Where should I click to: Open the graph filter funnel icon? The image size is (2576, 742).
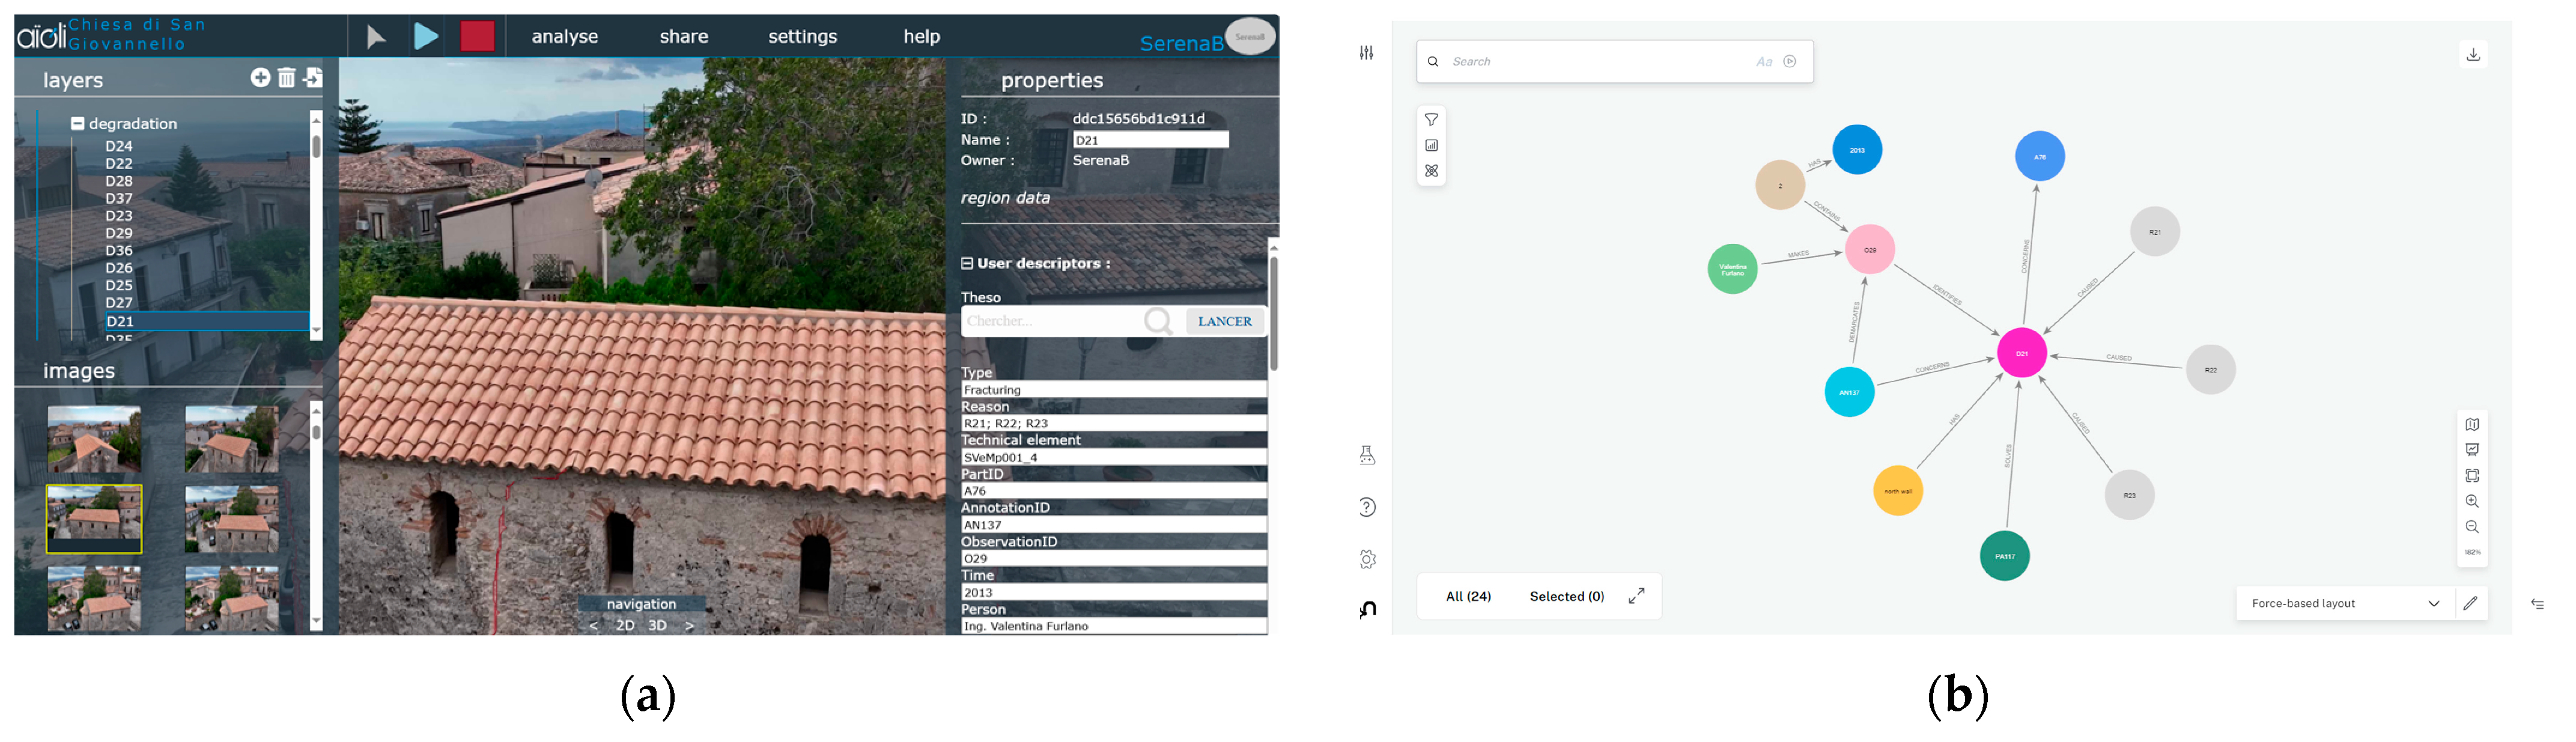pyautogui.click(x=1431, y=120)
